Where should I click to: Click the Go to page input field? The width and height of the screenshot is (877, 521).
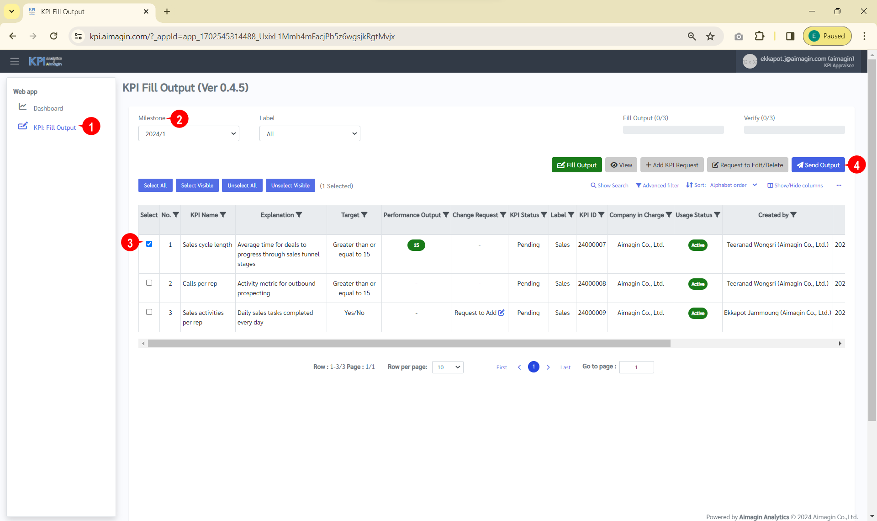(636, 367)
